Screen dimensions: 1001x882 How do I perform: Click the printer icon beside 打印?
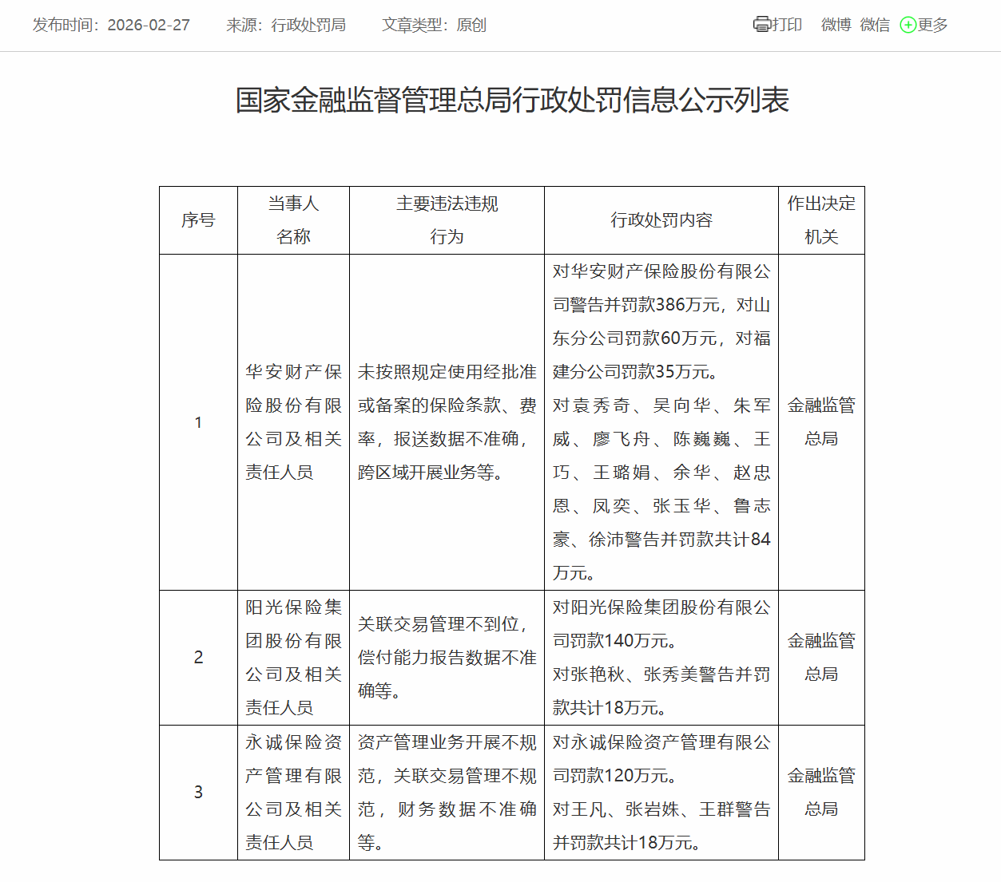pyautogui.click(x=761, y=25)
